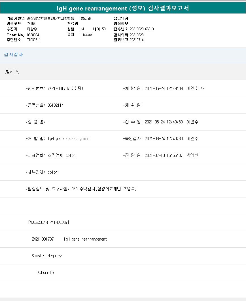Click the hospital code value 75154
Image resolution: width=246 pixels, height=301 pixels.
click(31, 24)
